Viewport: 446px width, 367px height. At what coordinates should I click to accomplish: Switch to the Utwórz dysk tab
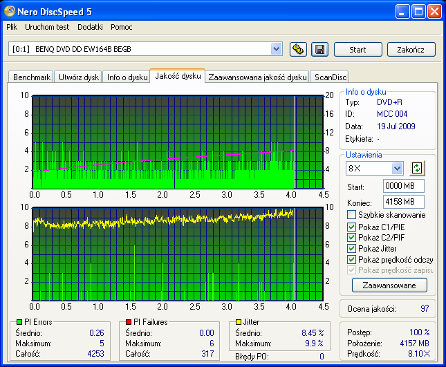tap(79, 77)
